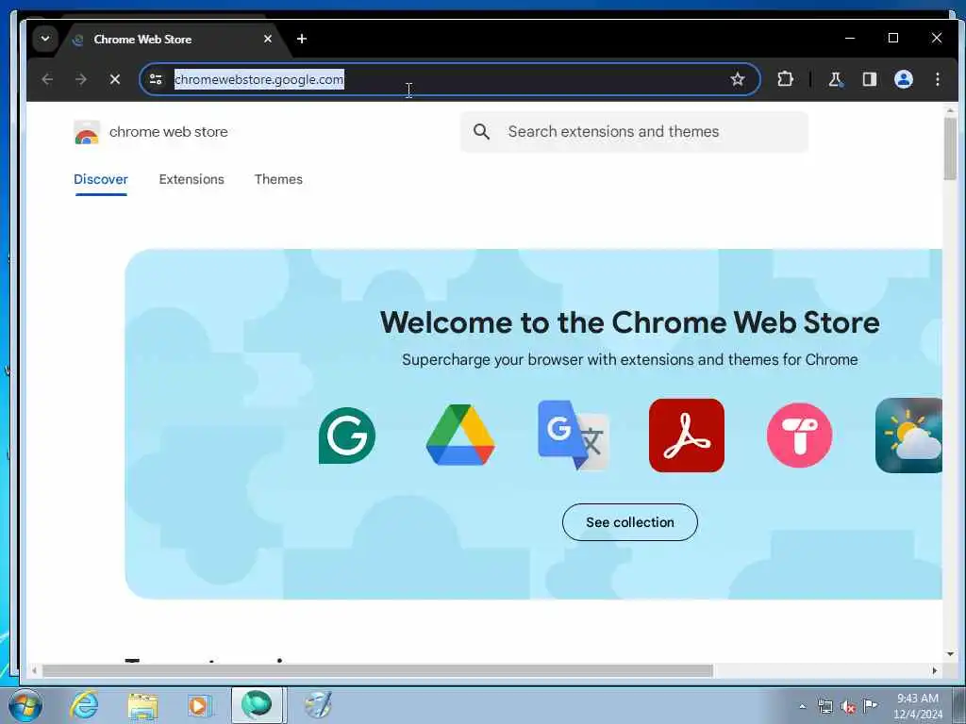
Task: Close the Chrome Web Store tab
Action: [267, 39]
